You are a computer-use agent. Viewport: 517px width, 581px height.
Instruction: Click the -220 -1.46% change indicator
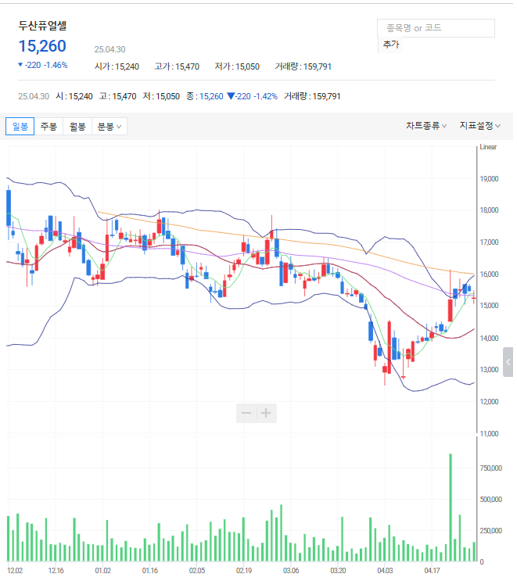tap(43, 66)
